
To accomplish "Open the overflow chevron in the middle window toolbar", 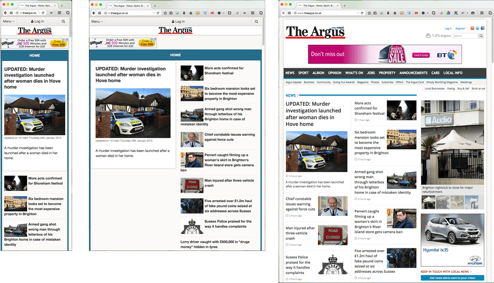I will coord(244,13).
